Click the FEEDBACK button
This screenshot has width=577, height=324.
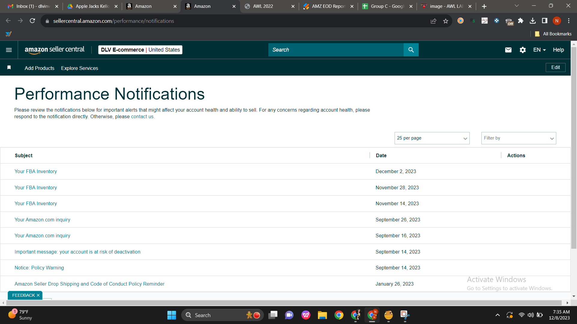click(23, 295)
